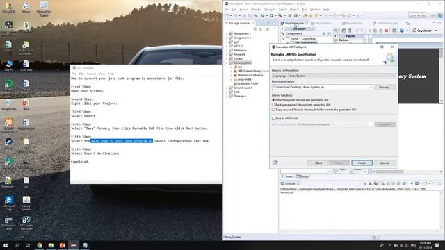This screenshot has height=250, width=445.
Task: Open the Format menu in Notepad
Action: click(91, 74)
